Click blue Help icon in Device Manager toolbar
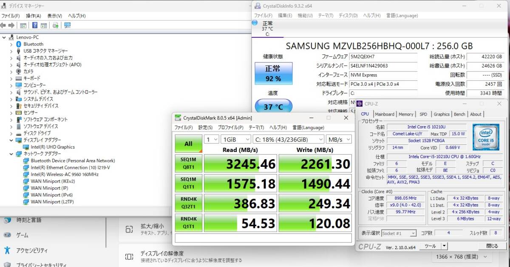This screenshot has height=267, width=510. 35,25
